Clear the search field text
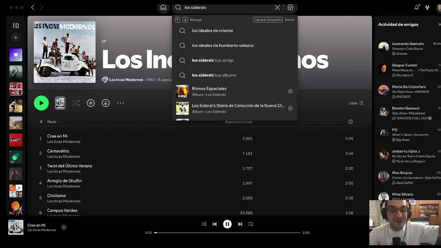Screen dimensions: 441x248 pyautogui.click(x=277, y=8)
